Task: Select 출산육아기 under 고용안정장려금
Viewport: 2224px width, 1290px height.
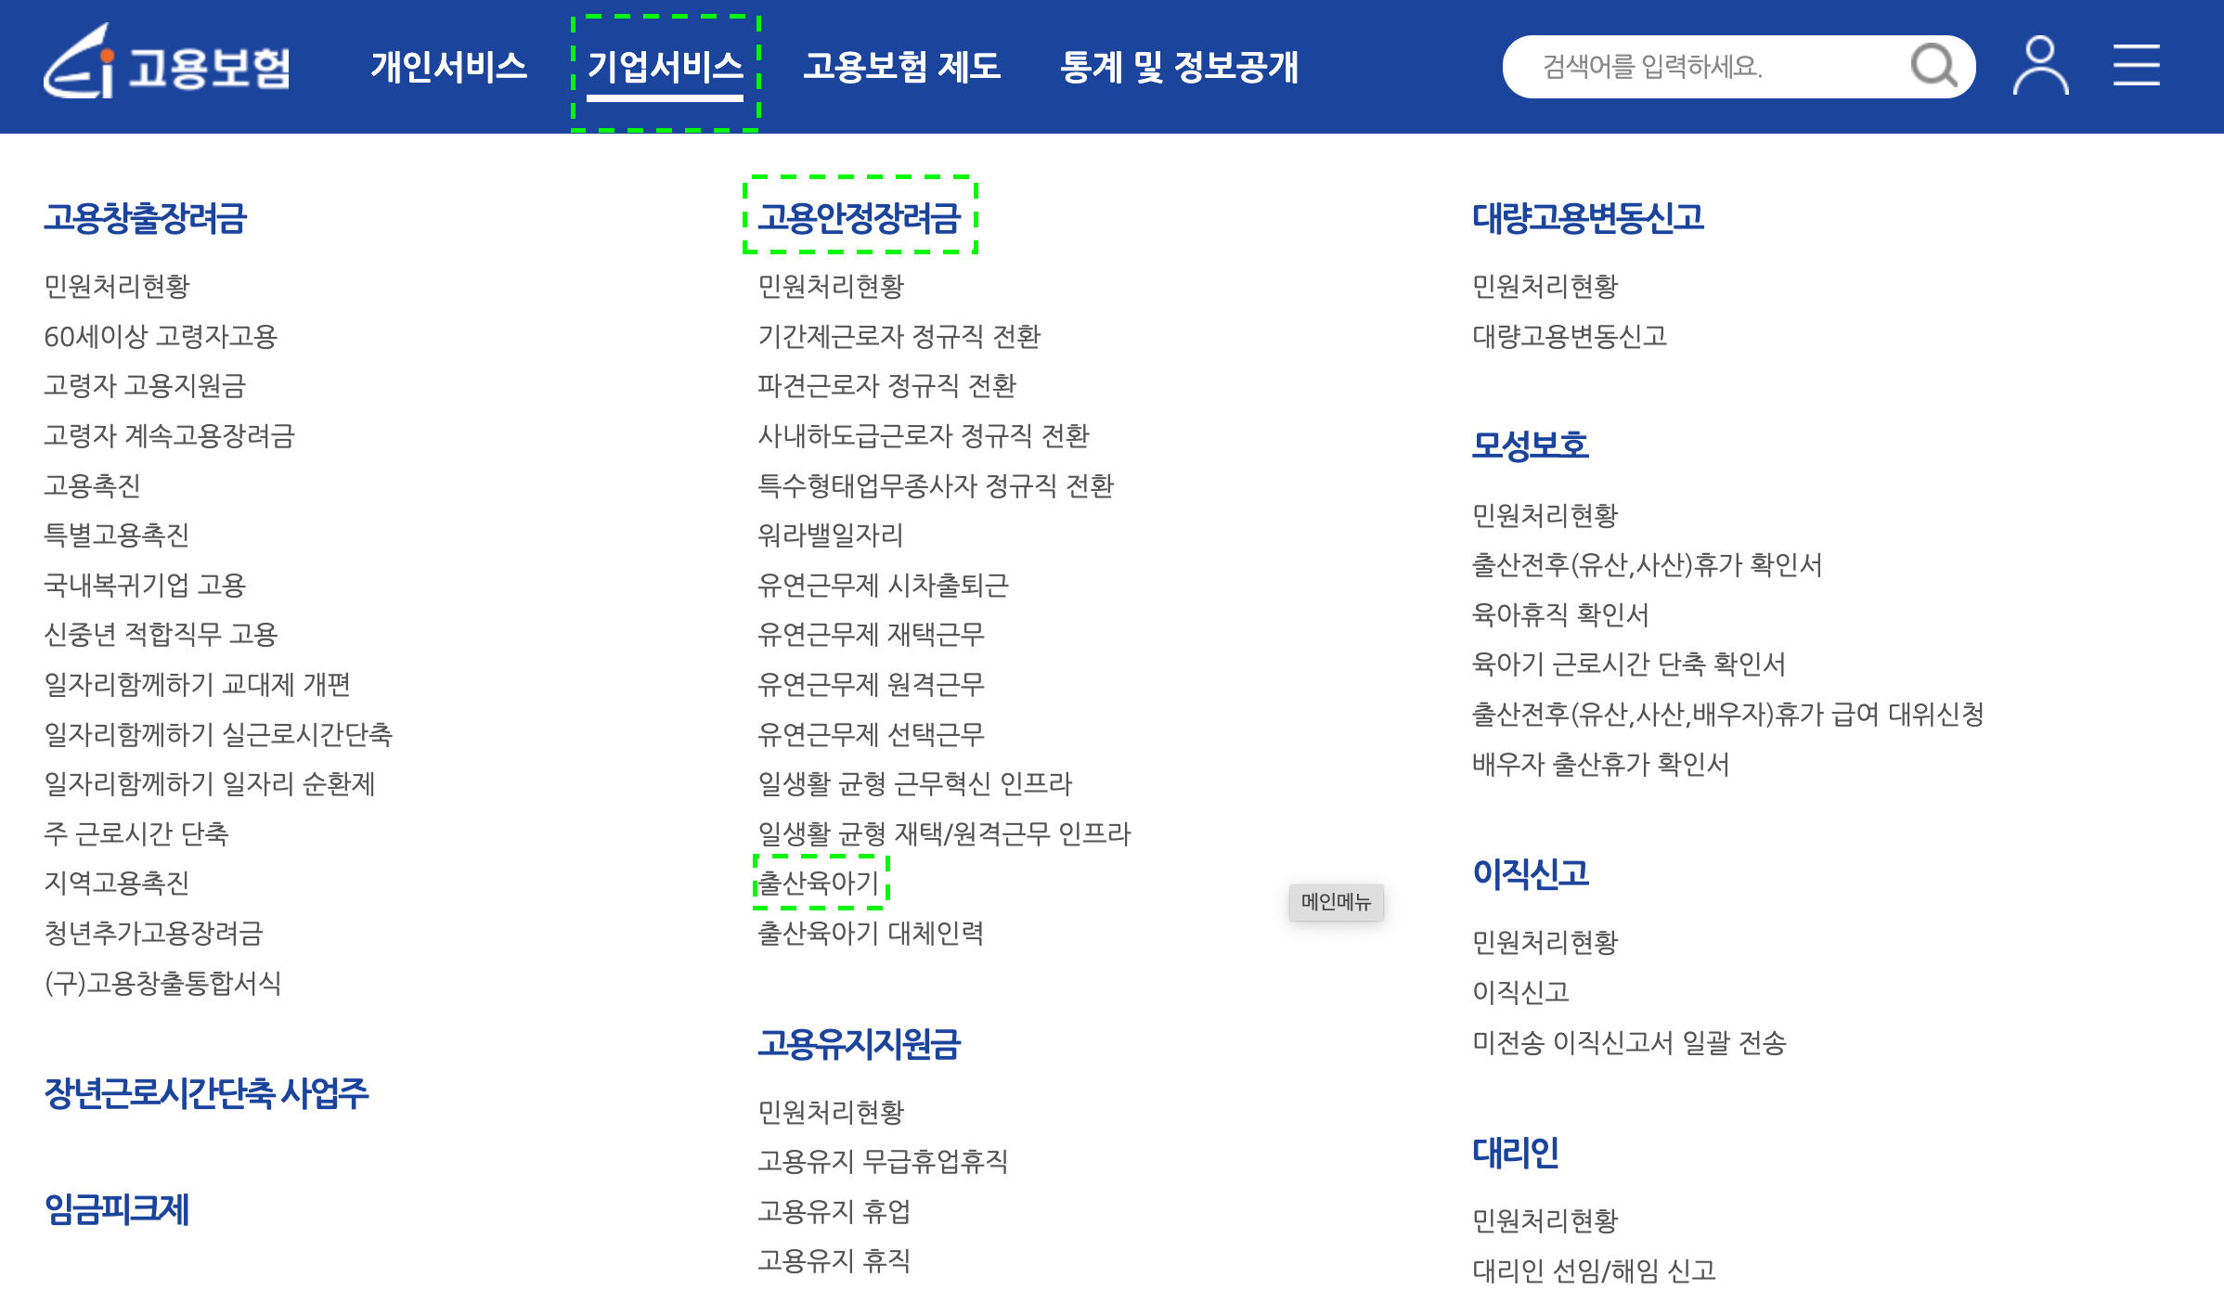Action: (820, 883)
